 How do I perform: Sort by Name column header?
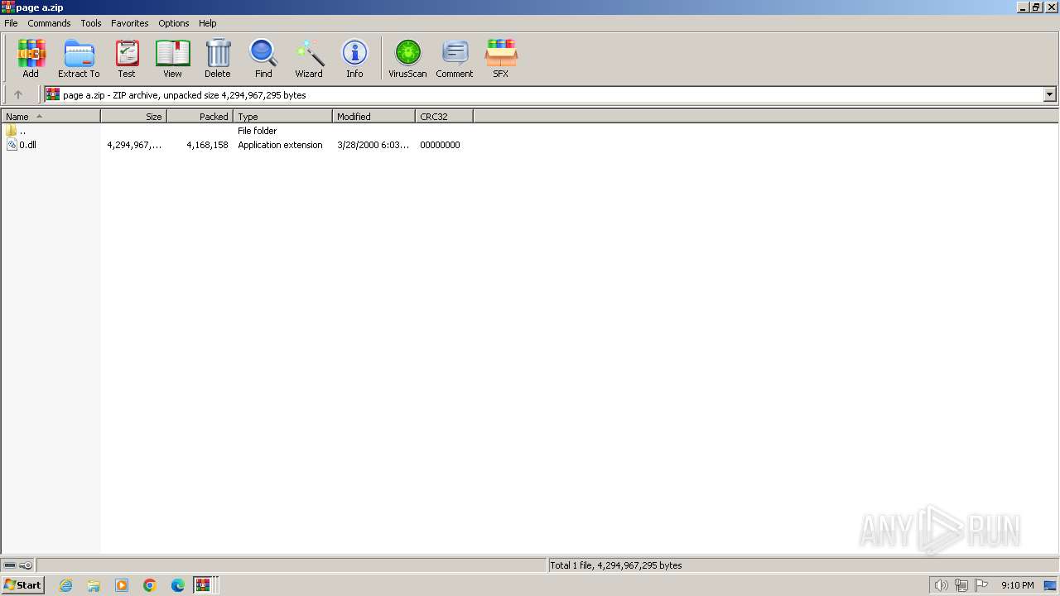(51, 117)
